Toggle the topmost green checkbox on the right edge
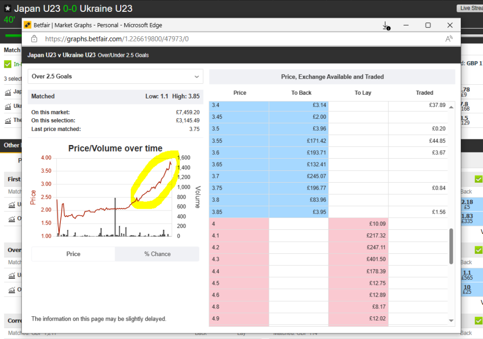Screen dimensions: 483x339 (x=478, y=179)
